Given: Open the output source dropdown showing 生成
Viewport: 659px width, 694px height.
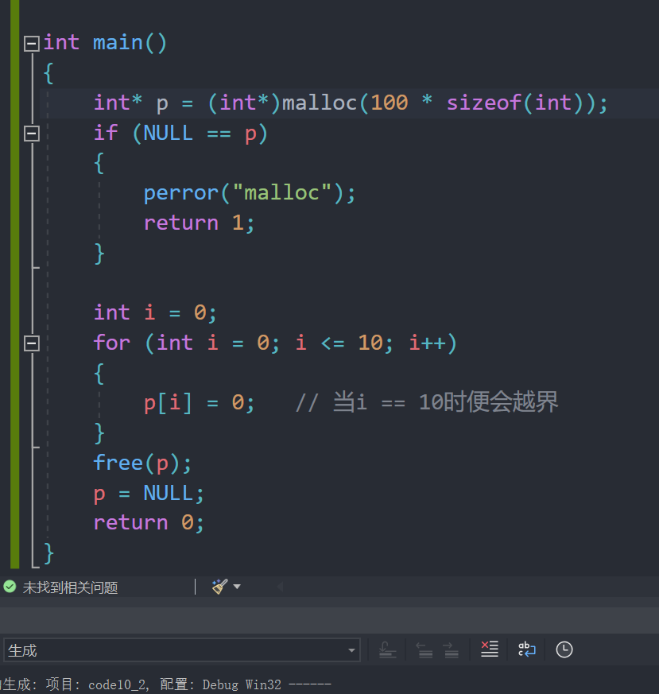Looking at the screenshot, I should 182,650.
